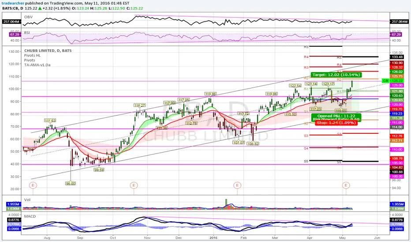This screenshot has height=242, width=411.
Task: Select the 116.27 pivot high label
Action: pyautogui.click(x=139, y=106)
